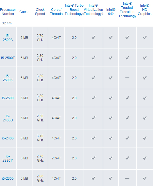Screen dimensions: 153x186
Task: Open the i5-2400S processor link
Action: pos(8,118)
